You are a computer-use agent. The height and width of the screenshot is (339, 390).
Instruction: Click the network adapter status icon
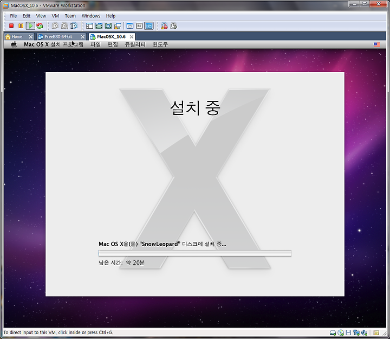356,333
